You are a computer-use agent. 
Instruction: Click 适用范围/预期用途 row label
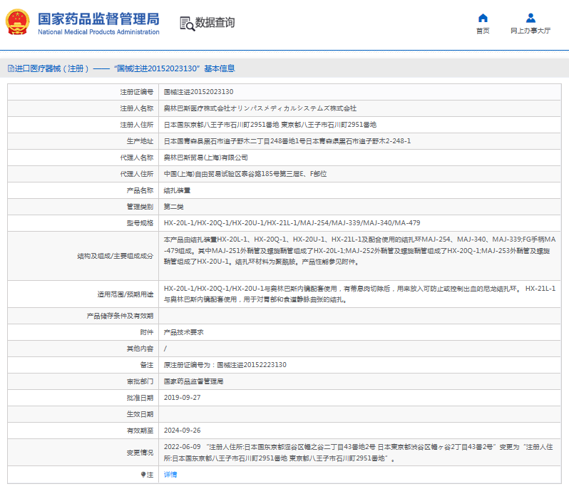[x=125, y=294]
